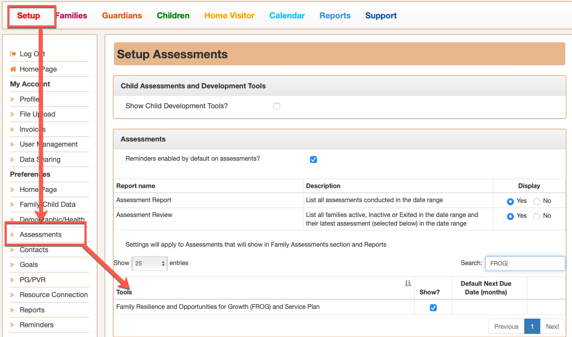Click the chevron icon beside Invoices

pos(12,129)
